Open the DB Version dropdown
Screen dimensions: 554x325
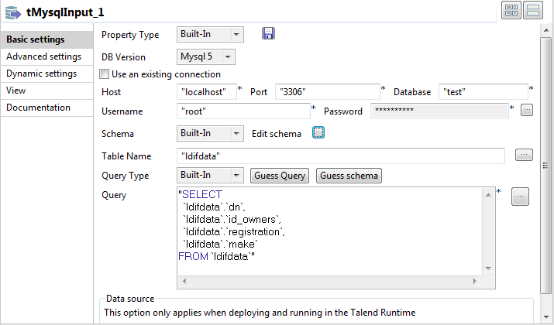227,56
